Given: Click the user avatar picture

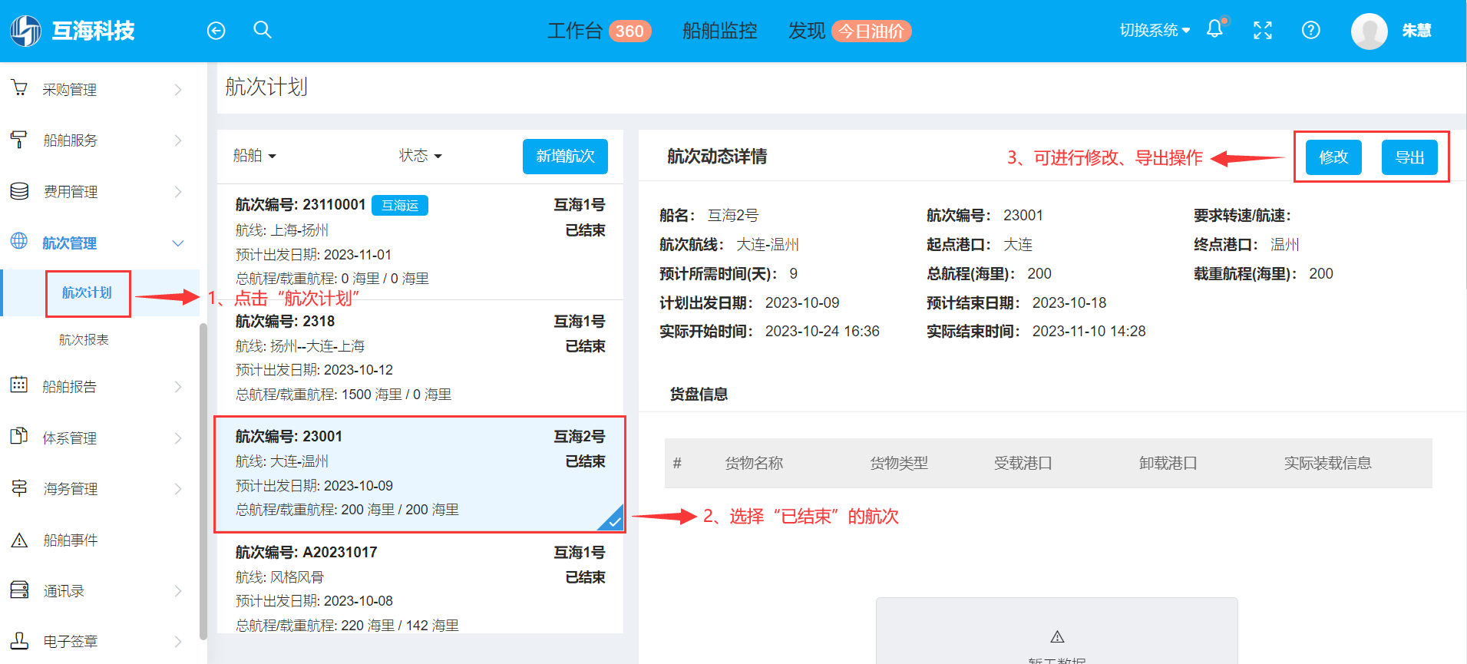Looking at the screenshot, I should [1370, 31].
